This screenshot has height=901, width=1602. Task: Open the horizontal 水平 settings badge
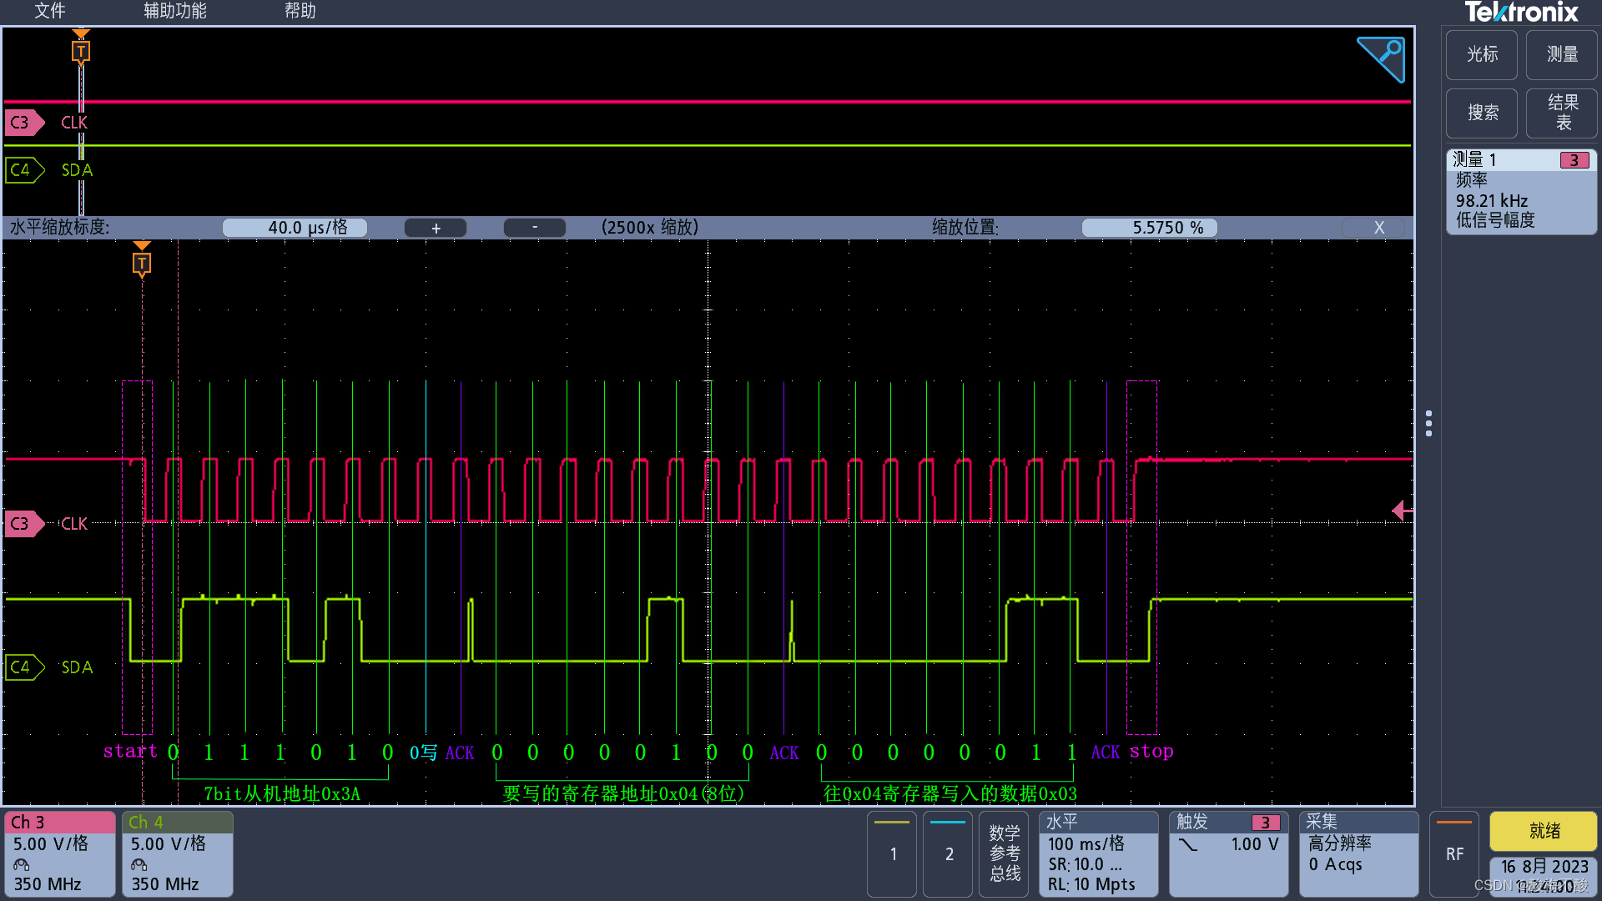coord(1098,853)
